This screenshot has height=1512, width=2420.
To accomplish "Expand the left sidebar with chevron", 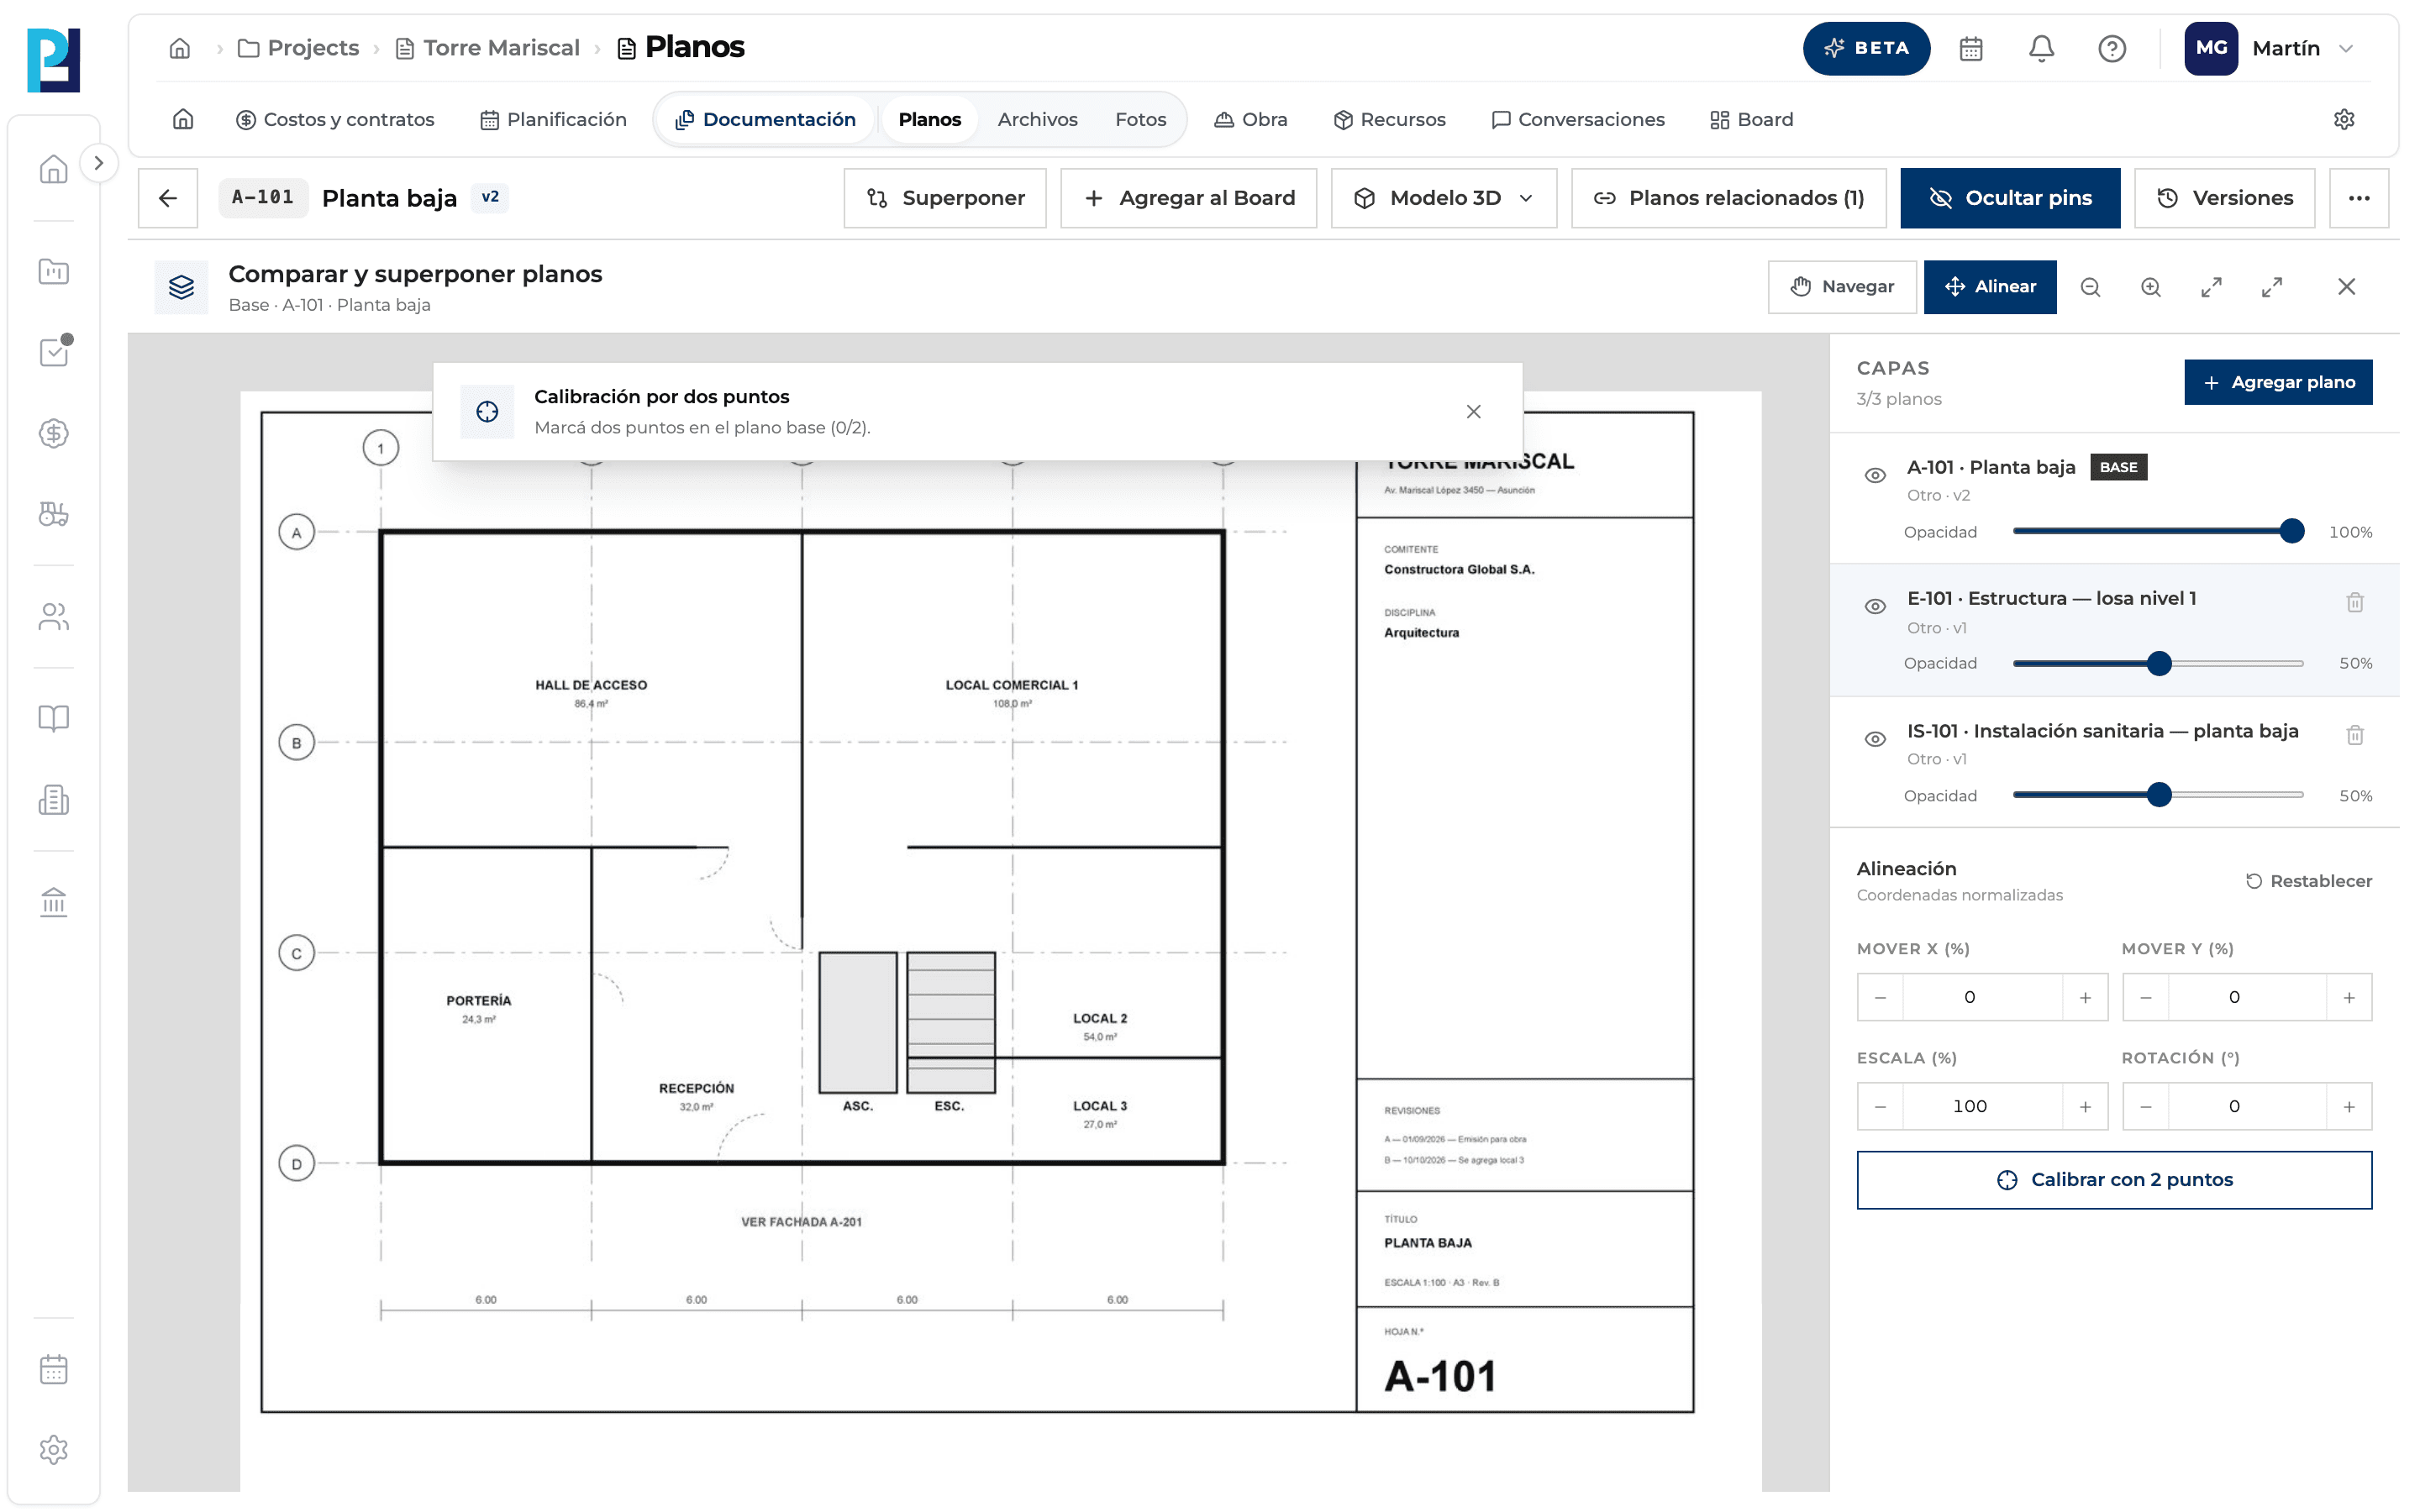I will click(x=98, y=163).
